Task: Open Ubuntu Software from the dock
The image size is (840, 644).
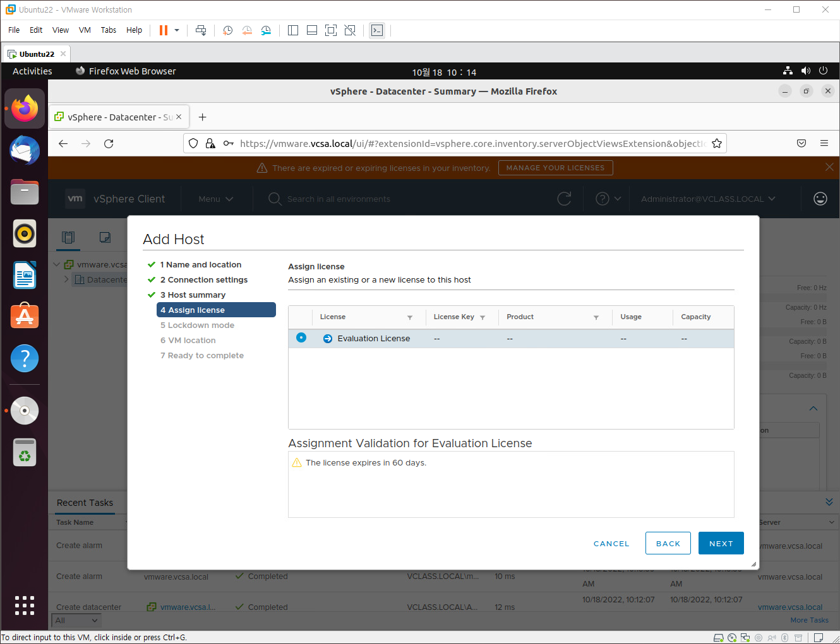Action: pyautogui.click(x=25, y=317)
